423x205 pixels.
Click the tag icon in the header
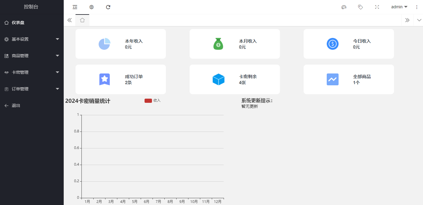(360, 7)
